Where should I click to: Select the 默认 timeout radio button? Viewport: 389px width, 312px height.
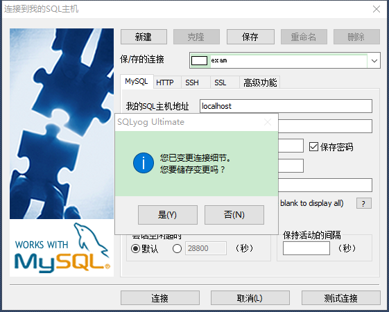135,248
